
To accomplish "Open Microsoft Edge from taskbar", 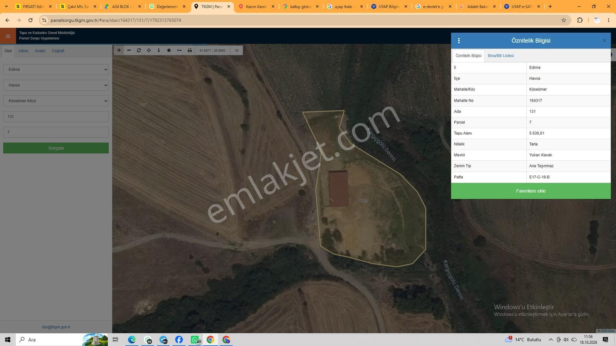I will tap(132, 340).
